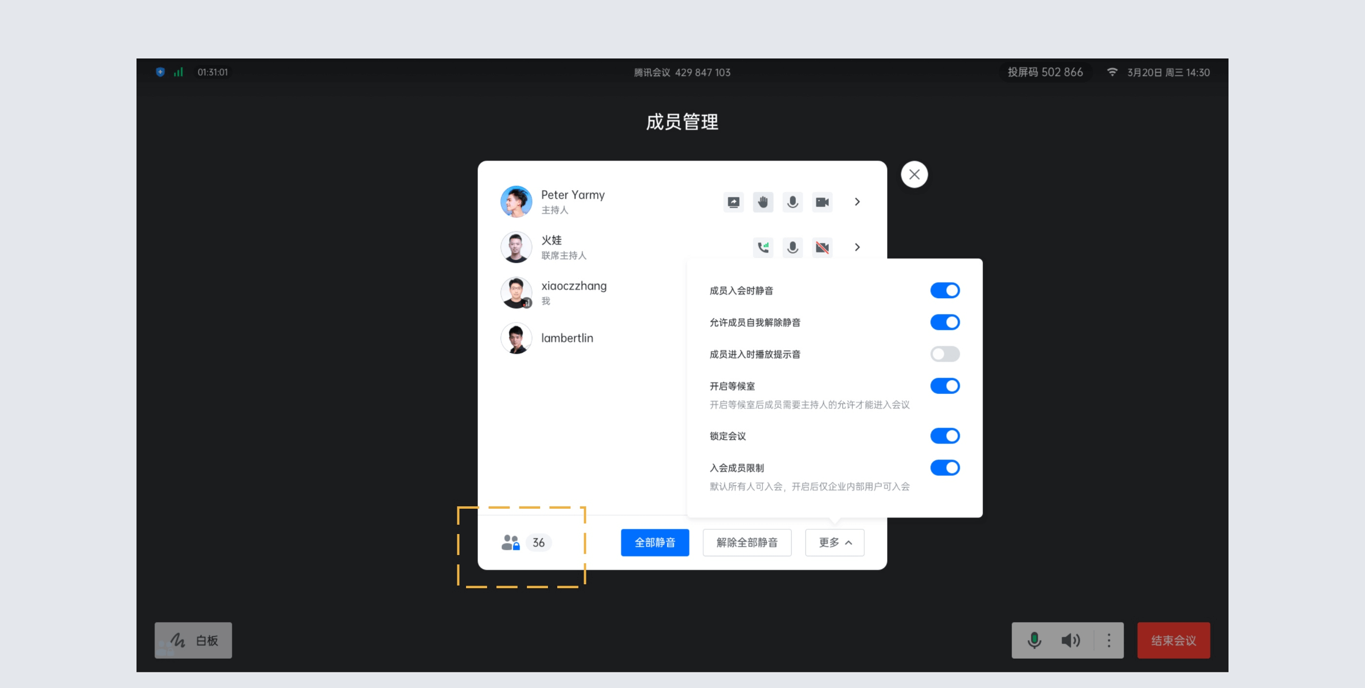Screen dimensions: 1365x688
Task: Expand 火娃's member options chevron
Action: (858, 248)
